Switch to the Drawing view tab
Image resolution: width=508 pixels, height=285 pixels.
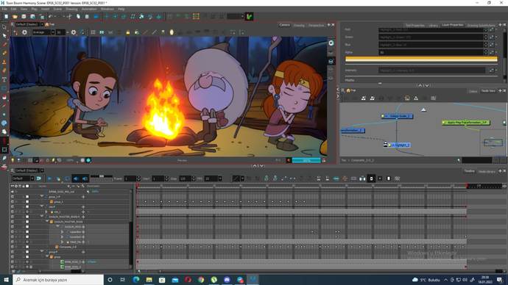tap(299, 25)
